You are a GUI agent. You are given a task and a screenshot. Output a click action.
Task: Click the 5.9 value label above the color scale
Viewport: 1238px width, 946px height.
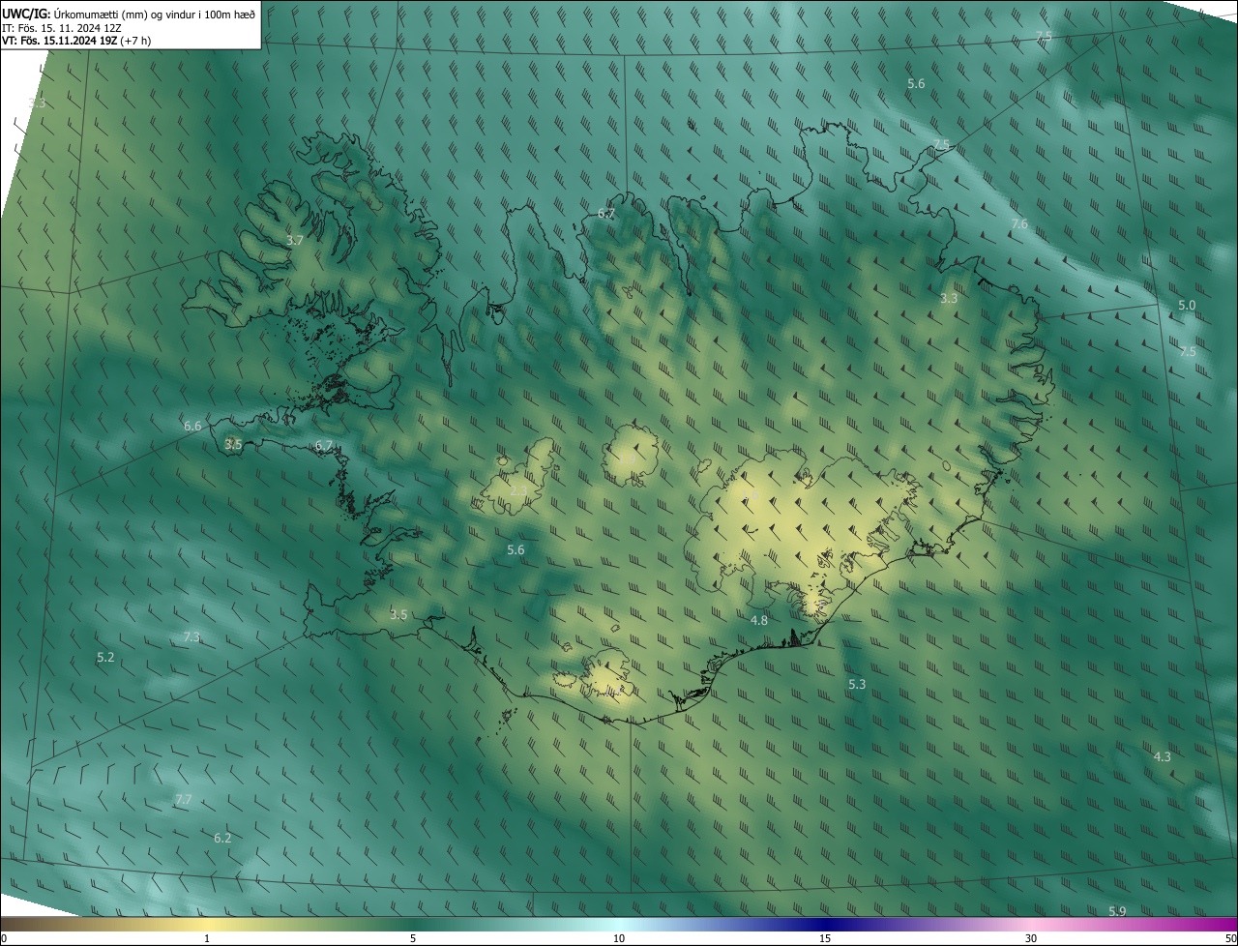pyautogui.click(x=1117, y=911)
